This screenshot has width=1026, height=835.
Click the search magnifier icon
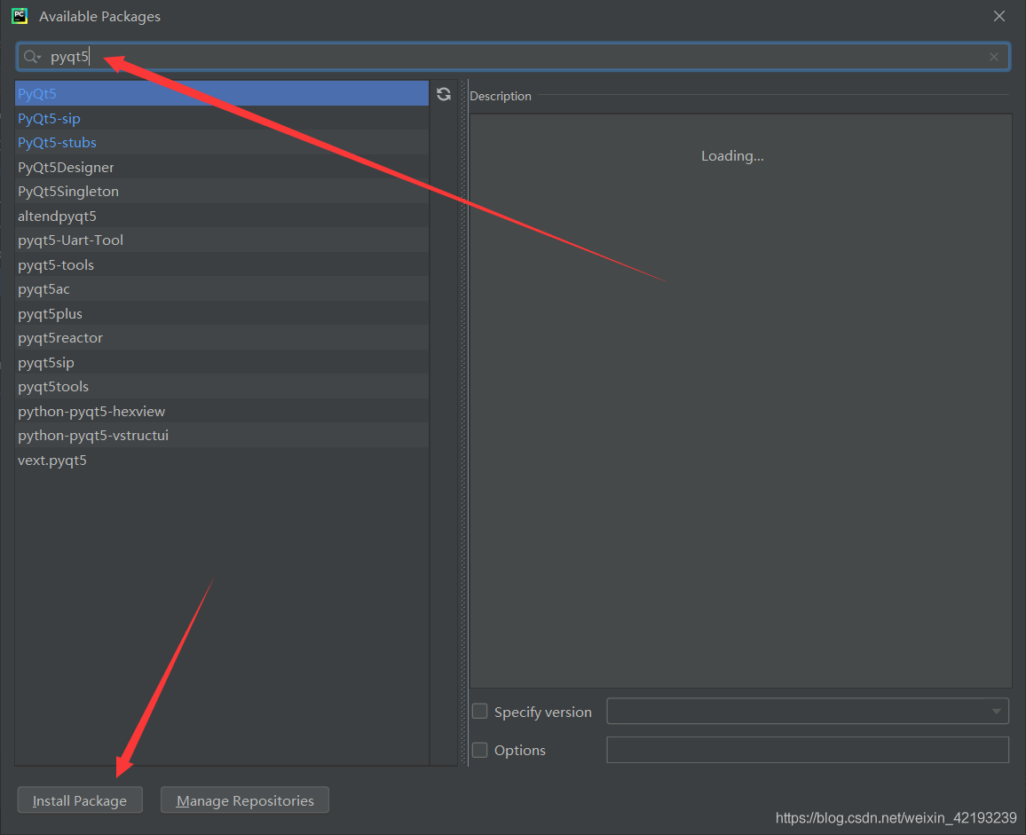tap(31, 57)
